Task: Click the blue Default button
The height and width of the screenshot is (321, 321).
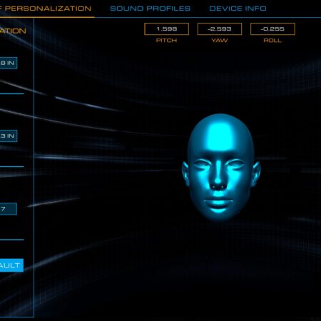Action: [11, 265]
